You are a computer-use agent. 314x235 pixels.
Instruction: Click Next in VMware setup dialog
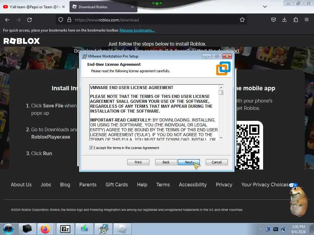point(189,162)
